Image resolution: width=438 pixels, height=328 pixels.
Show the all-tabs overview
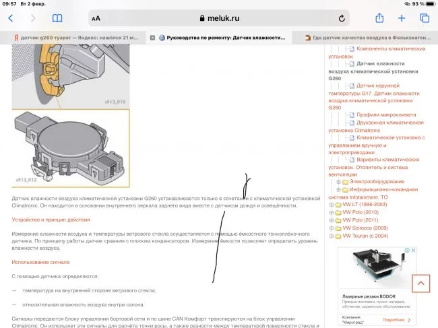tap(424, 18)
